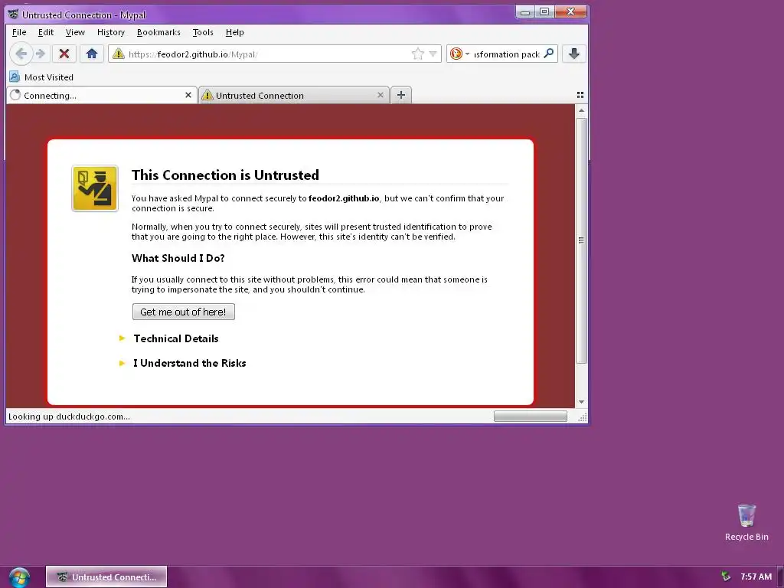Click the Mypal raccoon icon in title bar
Viewport: 784px width, 588px height.
(x=14, y=14)
